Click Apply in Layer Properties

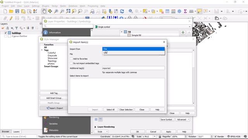tap(169, 132)
